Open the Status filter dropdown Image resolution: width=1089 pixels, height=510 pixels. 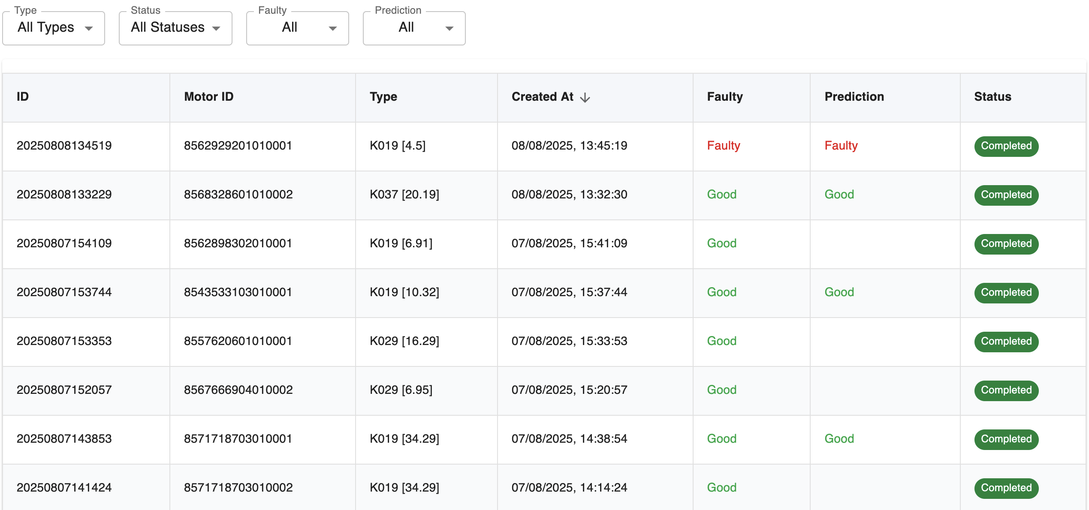point(175,27)
